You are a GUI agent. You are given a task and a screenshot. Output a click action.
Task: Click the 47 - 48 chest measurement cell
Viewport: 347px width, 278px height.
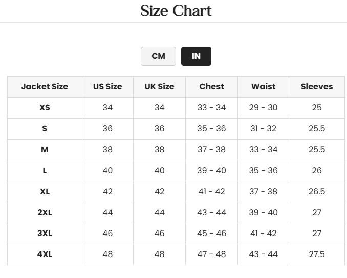point(211,254)
